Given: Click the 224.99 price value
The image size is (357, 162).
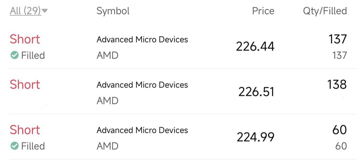Looking at the screenshot, I should click(x=256, y=137).
